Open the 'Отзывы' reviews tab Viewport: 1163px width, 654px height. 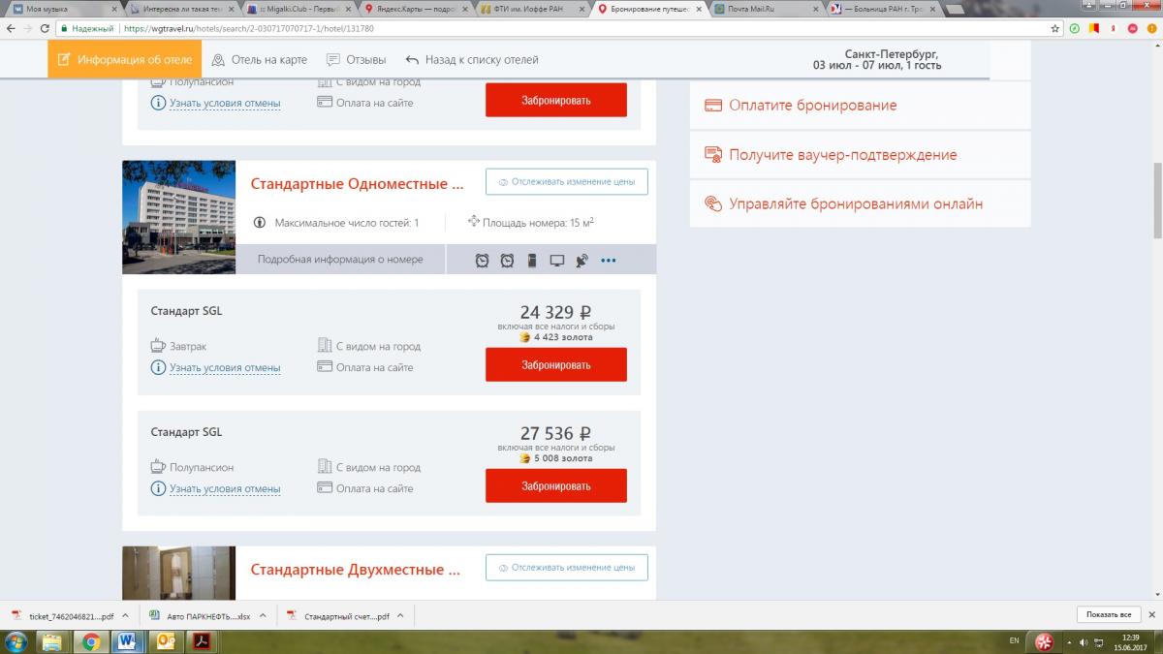[356, 59]
